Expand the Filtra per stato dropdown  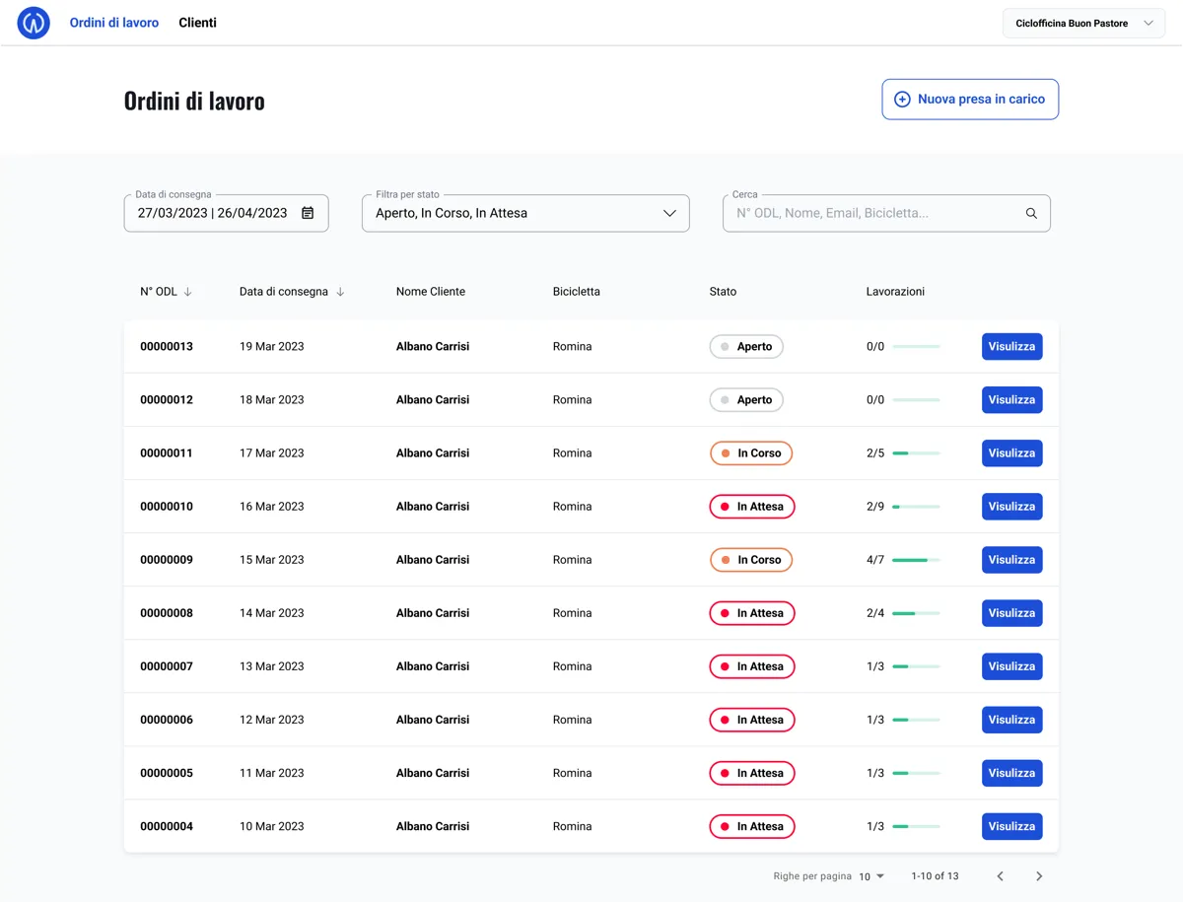(x=525, y=213)
